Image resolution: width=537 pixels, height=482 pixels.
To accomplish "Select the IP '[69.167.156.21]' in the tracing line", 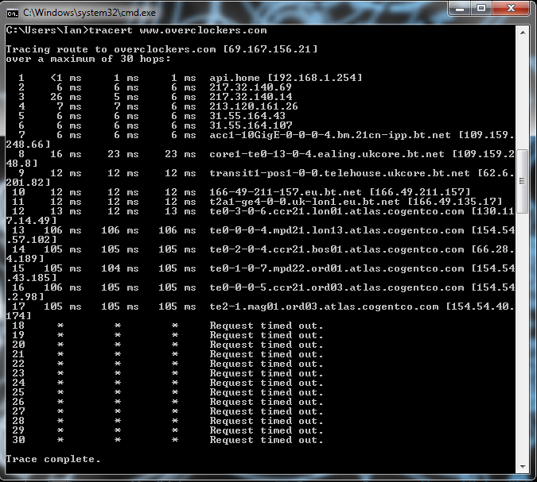I will pos(270,49).
